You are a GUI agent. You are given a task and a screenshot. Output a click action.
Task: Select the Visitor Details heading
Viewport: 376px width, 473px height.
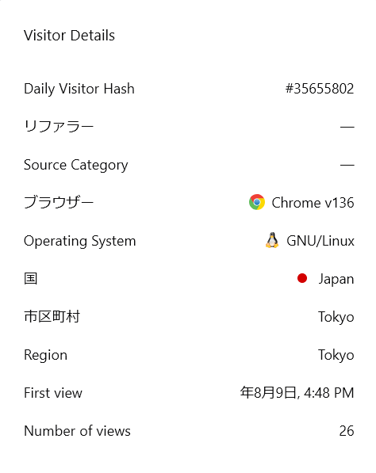click(x=69, y=36)
